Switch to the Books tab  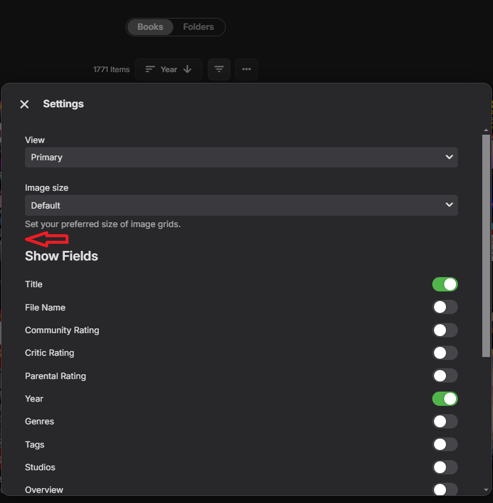tap(150, 27)
